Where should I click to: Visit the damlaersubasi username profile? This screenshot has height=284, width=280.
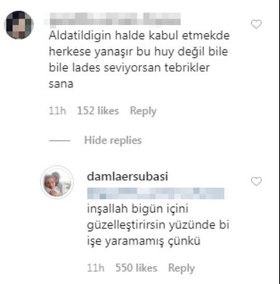[x=128, y=176]
